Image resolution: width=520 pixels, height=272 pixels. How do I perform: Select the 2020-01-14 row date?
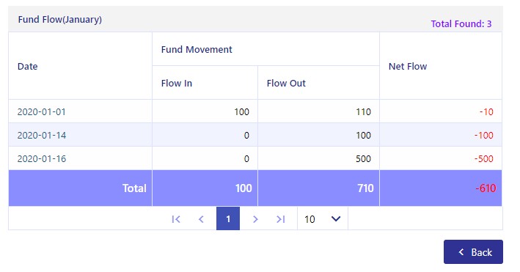pyautogui.click(x=42, y=136)
